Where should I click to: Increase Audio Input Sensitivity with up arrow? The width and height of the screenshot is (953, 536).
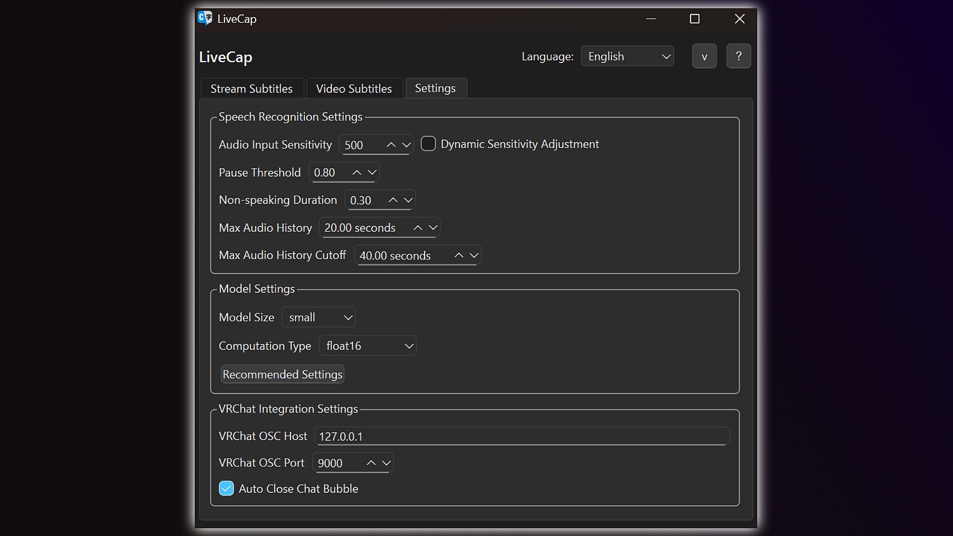[391, 145]
